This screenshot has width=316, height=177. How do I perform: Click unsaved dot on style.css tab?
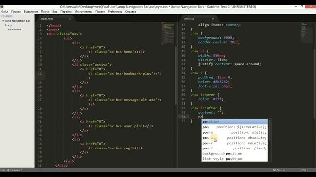tap(213, 19)
